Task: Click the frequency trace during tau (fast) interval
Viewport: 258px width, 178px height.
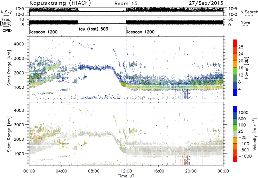Action: (102, 23)
